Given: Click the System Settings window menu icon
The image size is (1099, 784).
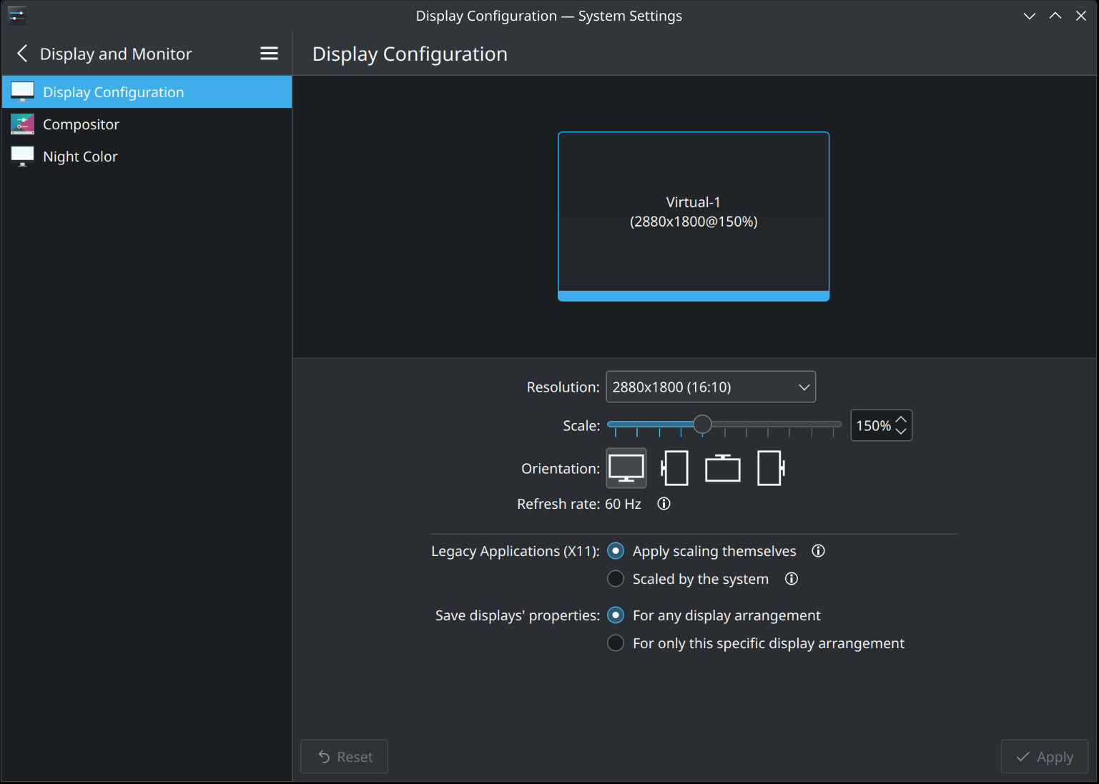Looking at the screenshot, I should [x=17, y=15].
